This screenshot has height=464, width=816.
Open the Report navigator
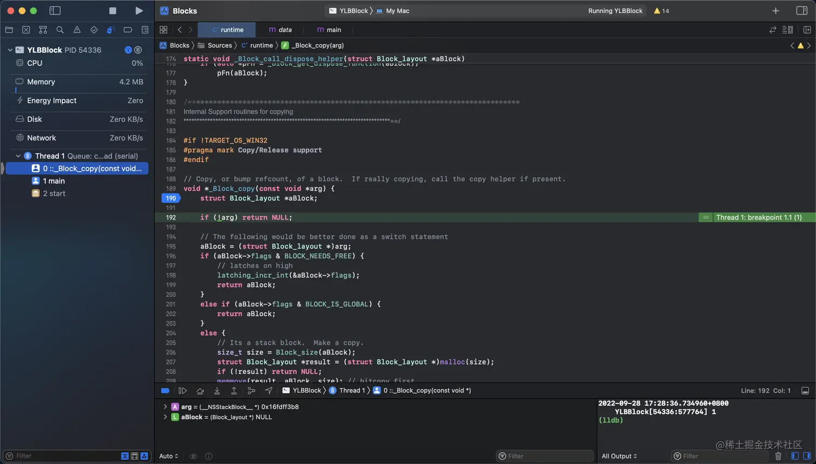click(x=145, y=30)
